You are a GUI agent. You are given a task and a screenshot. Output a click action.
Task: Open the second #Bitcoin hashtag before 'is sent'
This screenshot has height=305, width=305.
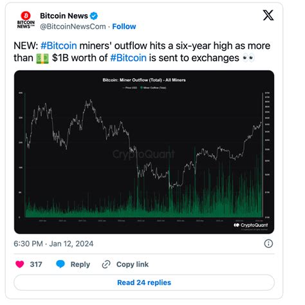(x=128, y=58)
